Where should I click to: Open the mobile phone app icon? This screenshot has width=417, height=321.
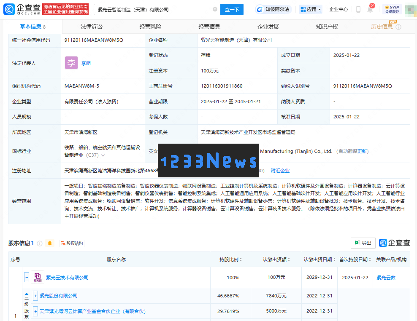[x=358, y=9]
